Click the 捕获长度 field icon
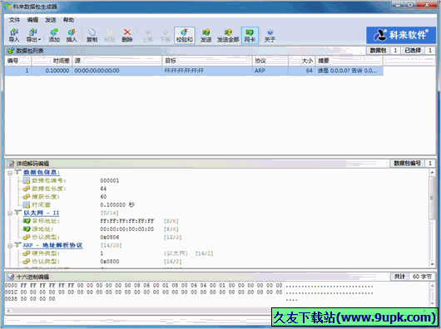This screenshot has width=441, height=329. pos(27,197)
